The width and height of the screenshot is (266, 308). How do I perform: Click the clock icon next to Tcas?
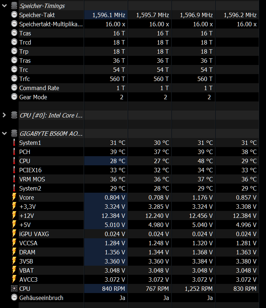(x=14, y=33)
